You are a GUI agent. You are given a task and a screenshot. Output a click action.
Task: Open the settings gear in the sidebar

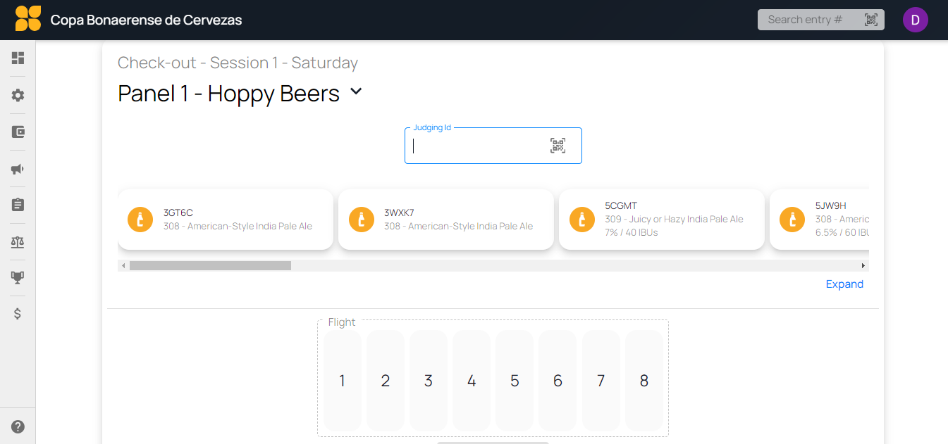18,94
